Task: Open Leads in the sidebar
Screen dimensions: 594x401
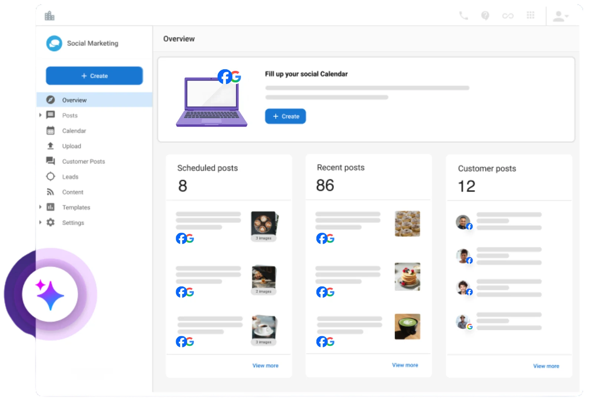Action: (x=70, y=177)
